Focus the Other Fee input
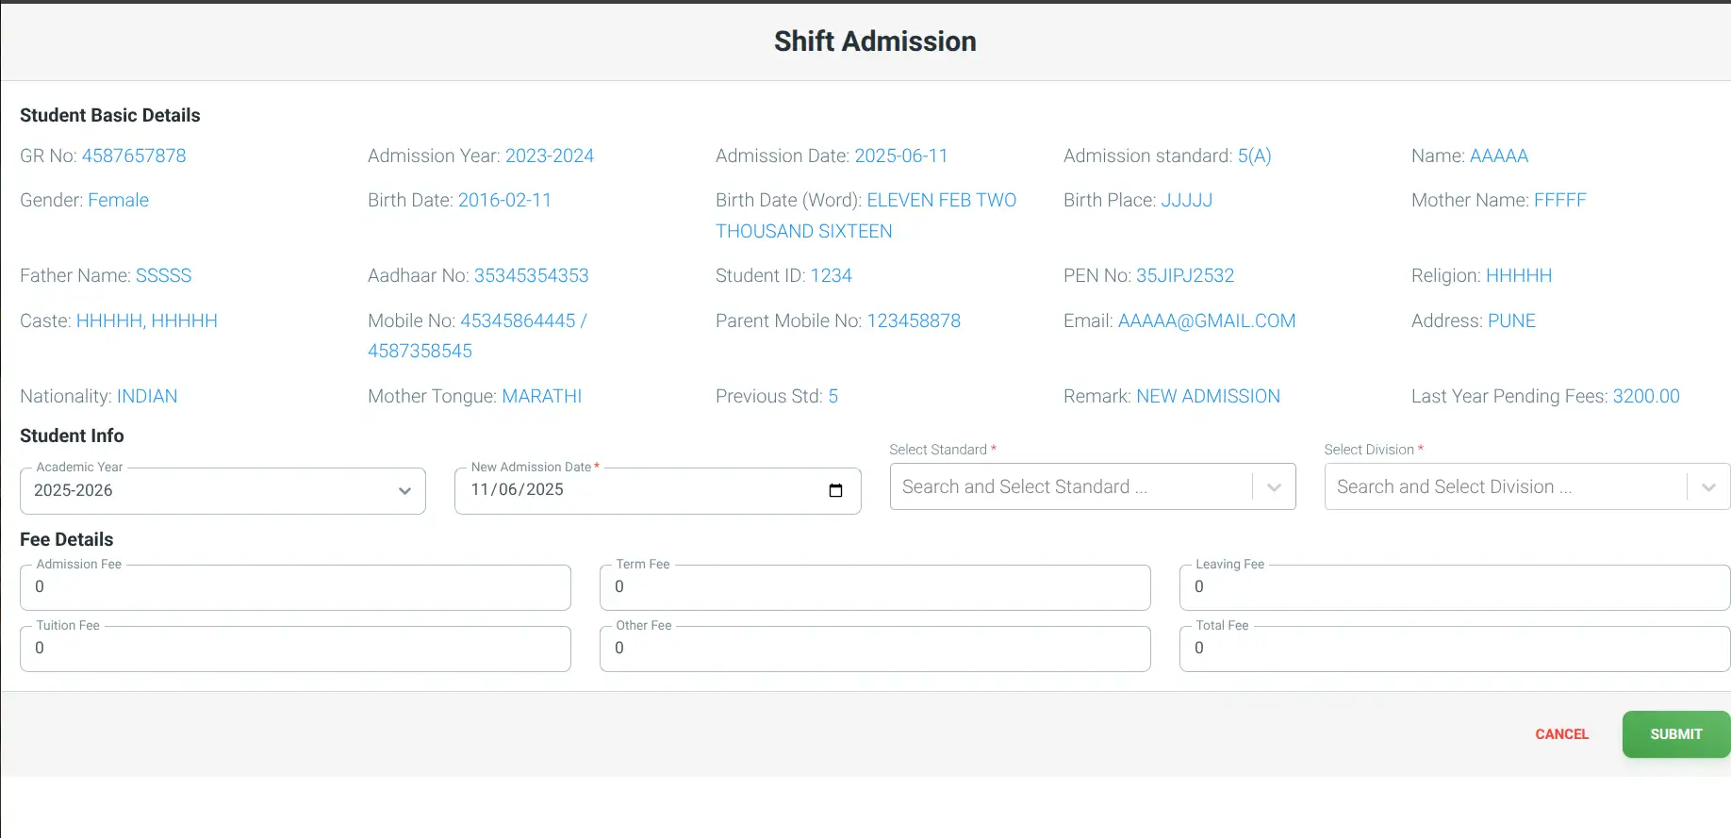The image size is (1731, 838). point(874,649)
